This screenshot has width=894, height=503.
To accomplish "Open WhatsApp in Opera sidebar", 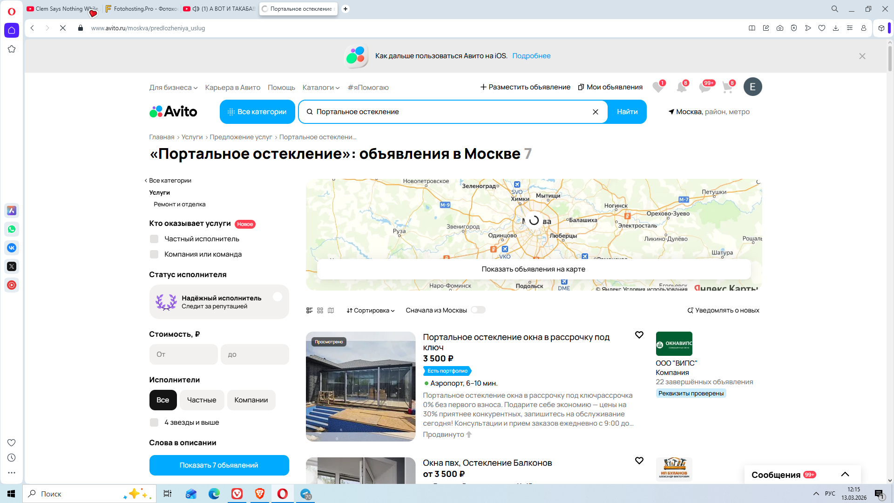I will coord(12,229).
